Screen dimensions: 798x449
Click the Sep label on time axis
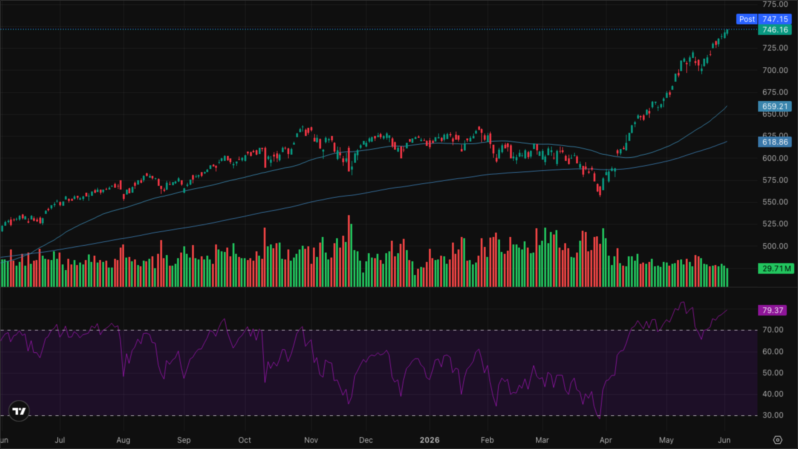pyautogui.click(x=184, y=440)
